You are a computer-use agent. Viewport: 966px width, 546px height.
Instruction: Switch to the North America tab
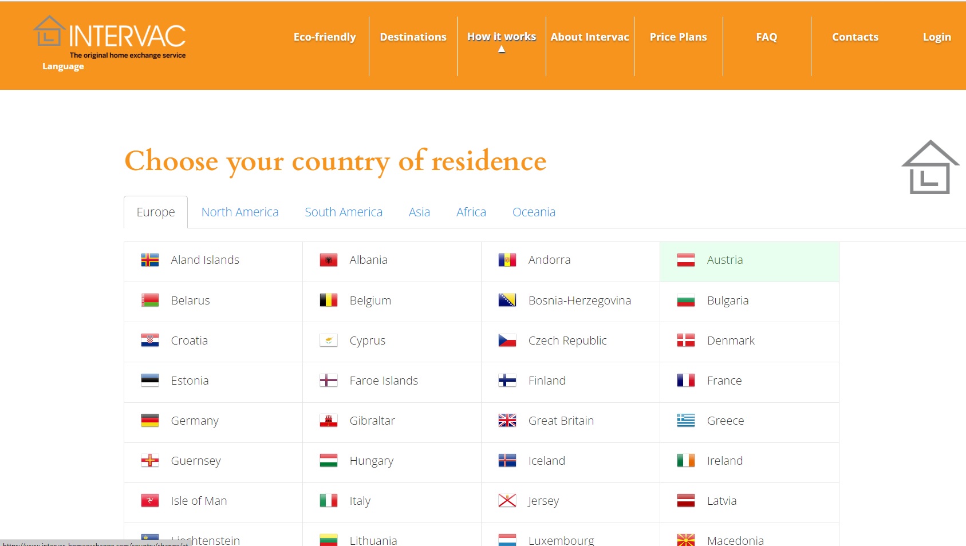coord(239,212)
